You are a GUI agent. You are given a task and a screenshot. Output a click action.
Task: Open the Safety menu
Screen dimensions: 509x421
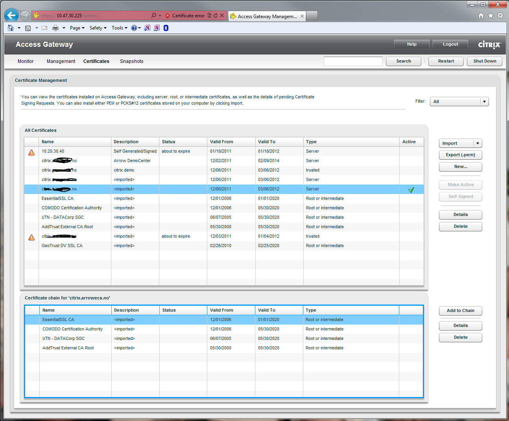pyautogui.click(x=98, y=28)
